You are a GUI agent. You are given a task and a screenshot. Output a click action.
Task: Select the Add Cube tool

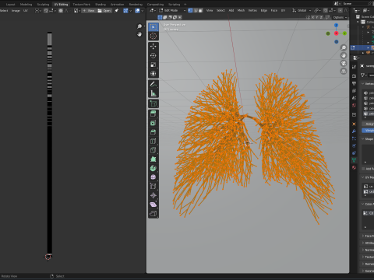(153, 103)
